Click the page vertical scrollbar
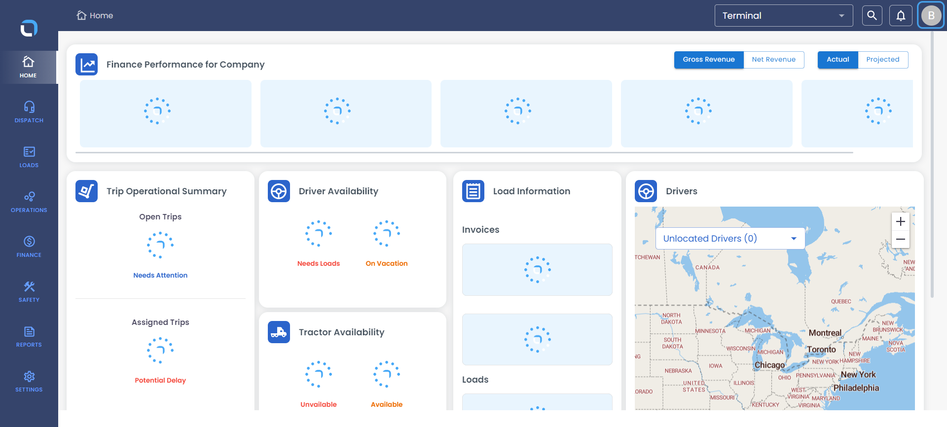The width and height of the screenshot is (947, 427). [x=932, y=165]
